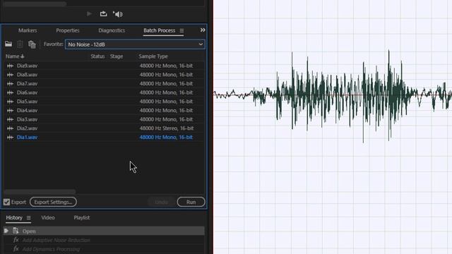Click the Loop/export playback icon
The height and width of the screenshot is (254, 452).
(103, 14)
